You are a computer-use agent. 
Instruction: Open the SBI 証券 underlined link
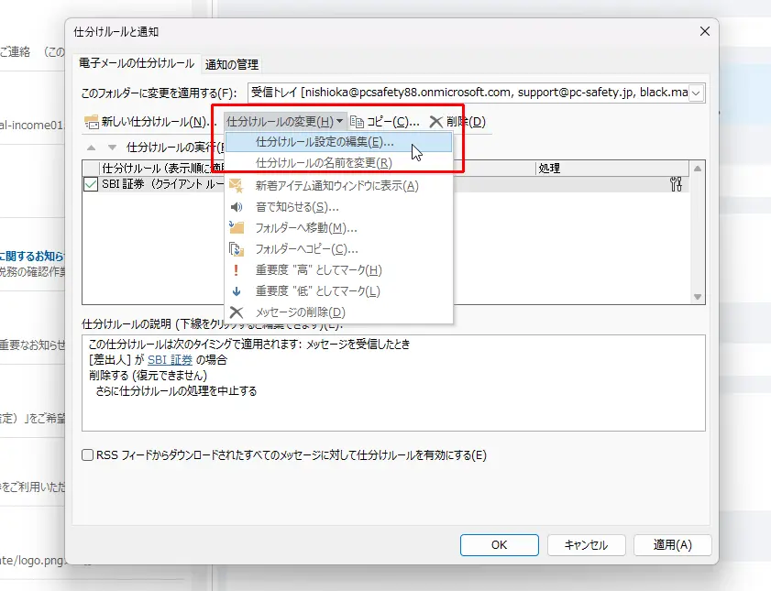coord(170,359)
